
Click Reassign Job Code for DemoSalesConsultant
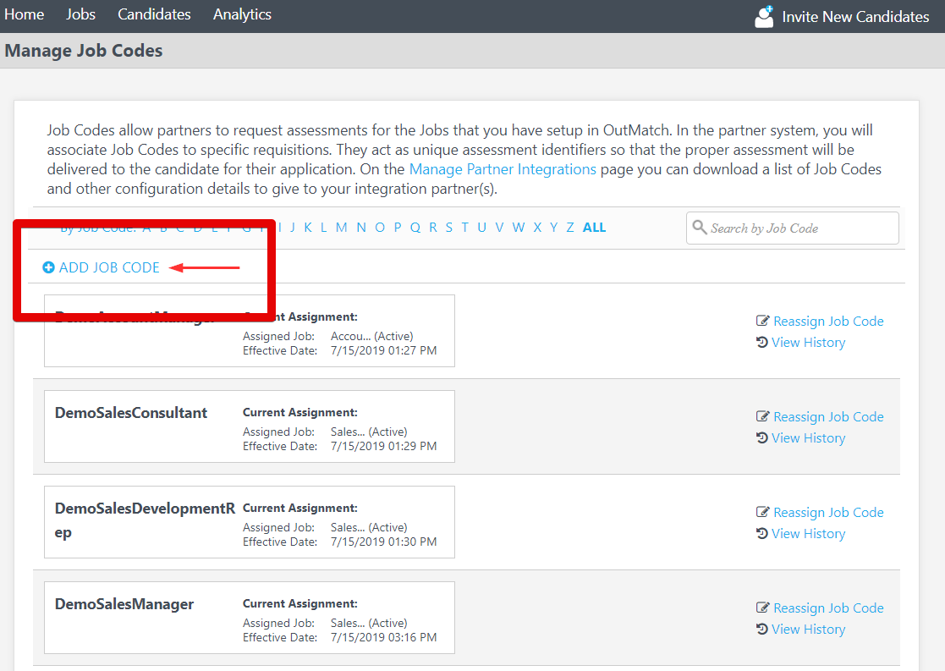(x=828, y=416)
